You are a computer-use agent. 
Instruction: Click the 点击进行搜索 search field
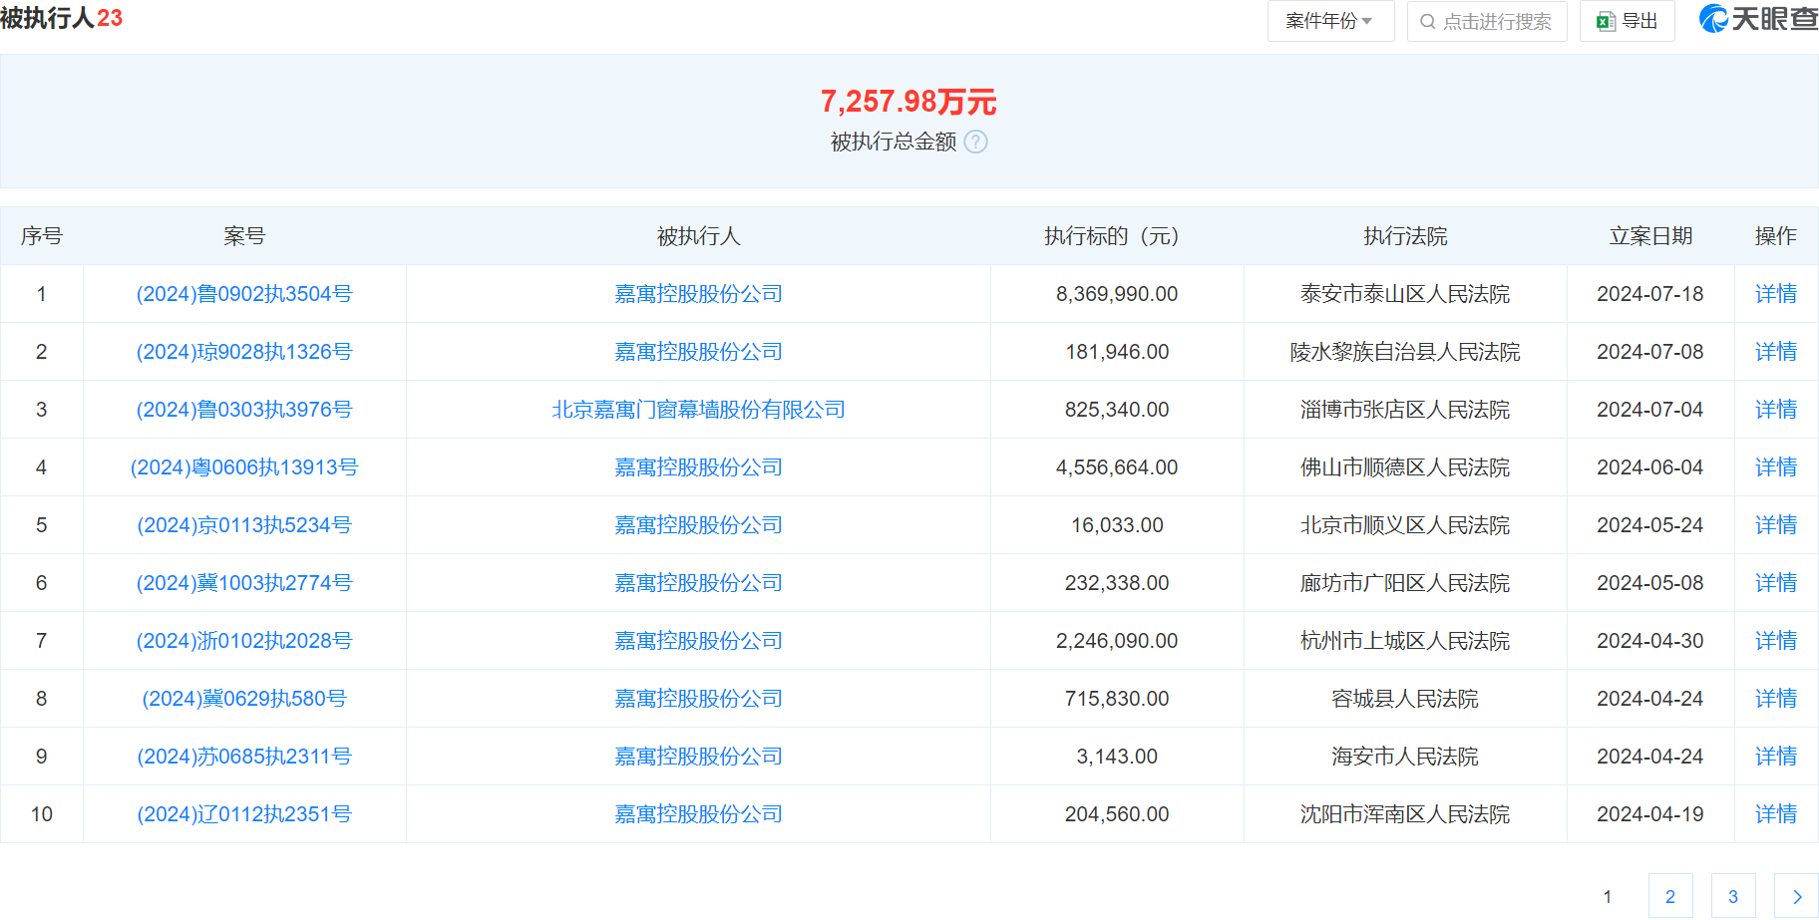(x=1487, y=21)
